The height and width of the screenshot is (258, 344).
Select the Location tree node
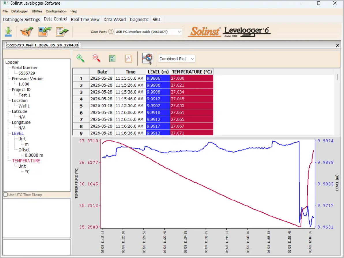click(x=20, y=100)
